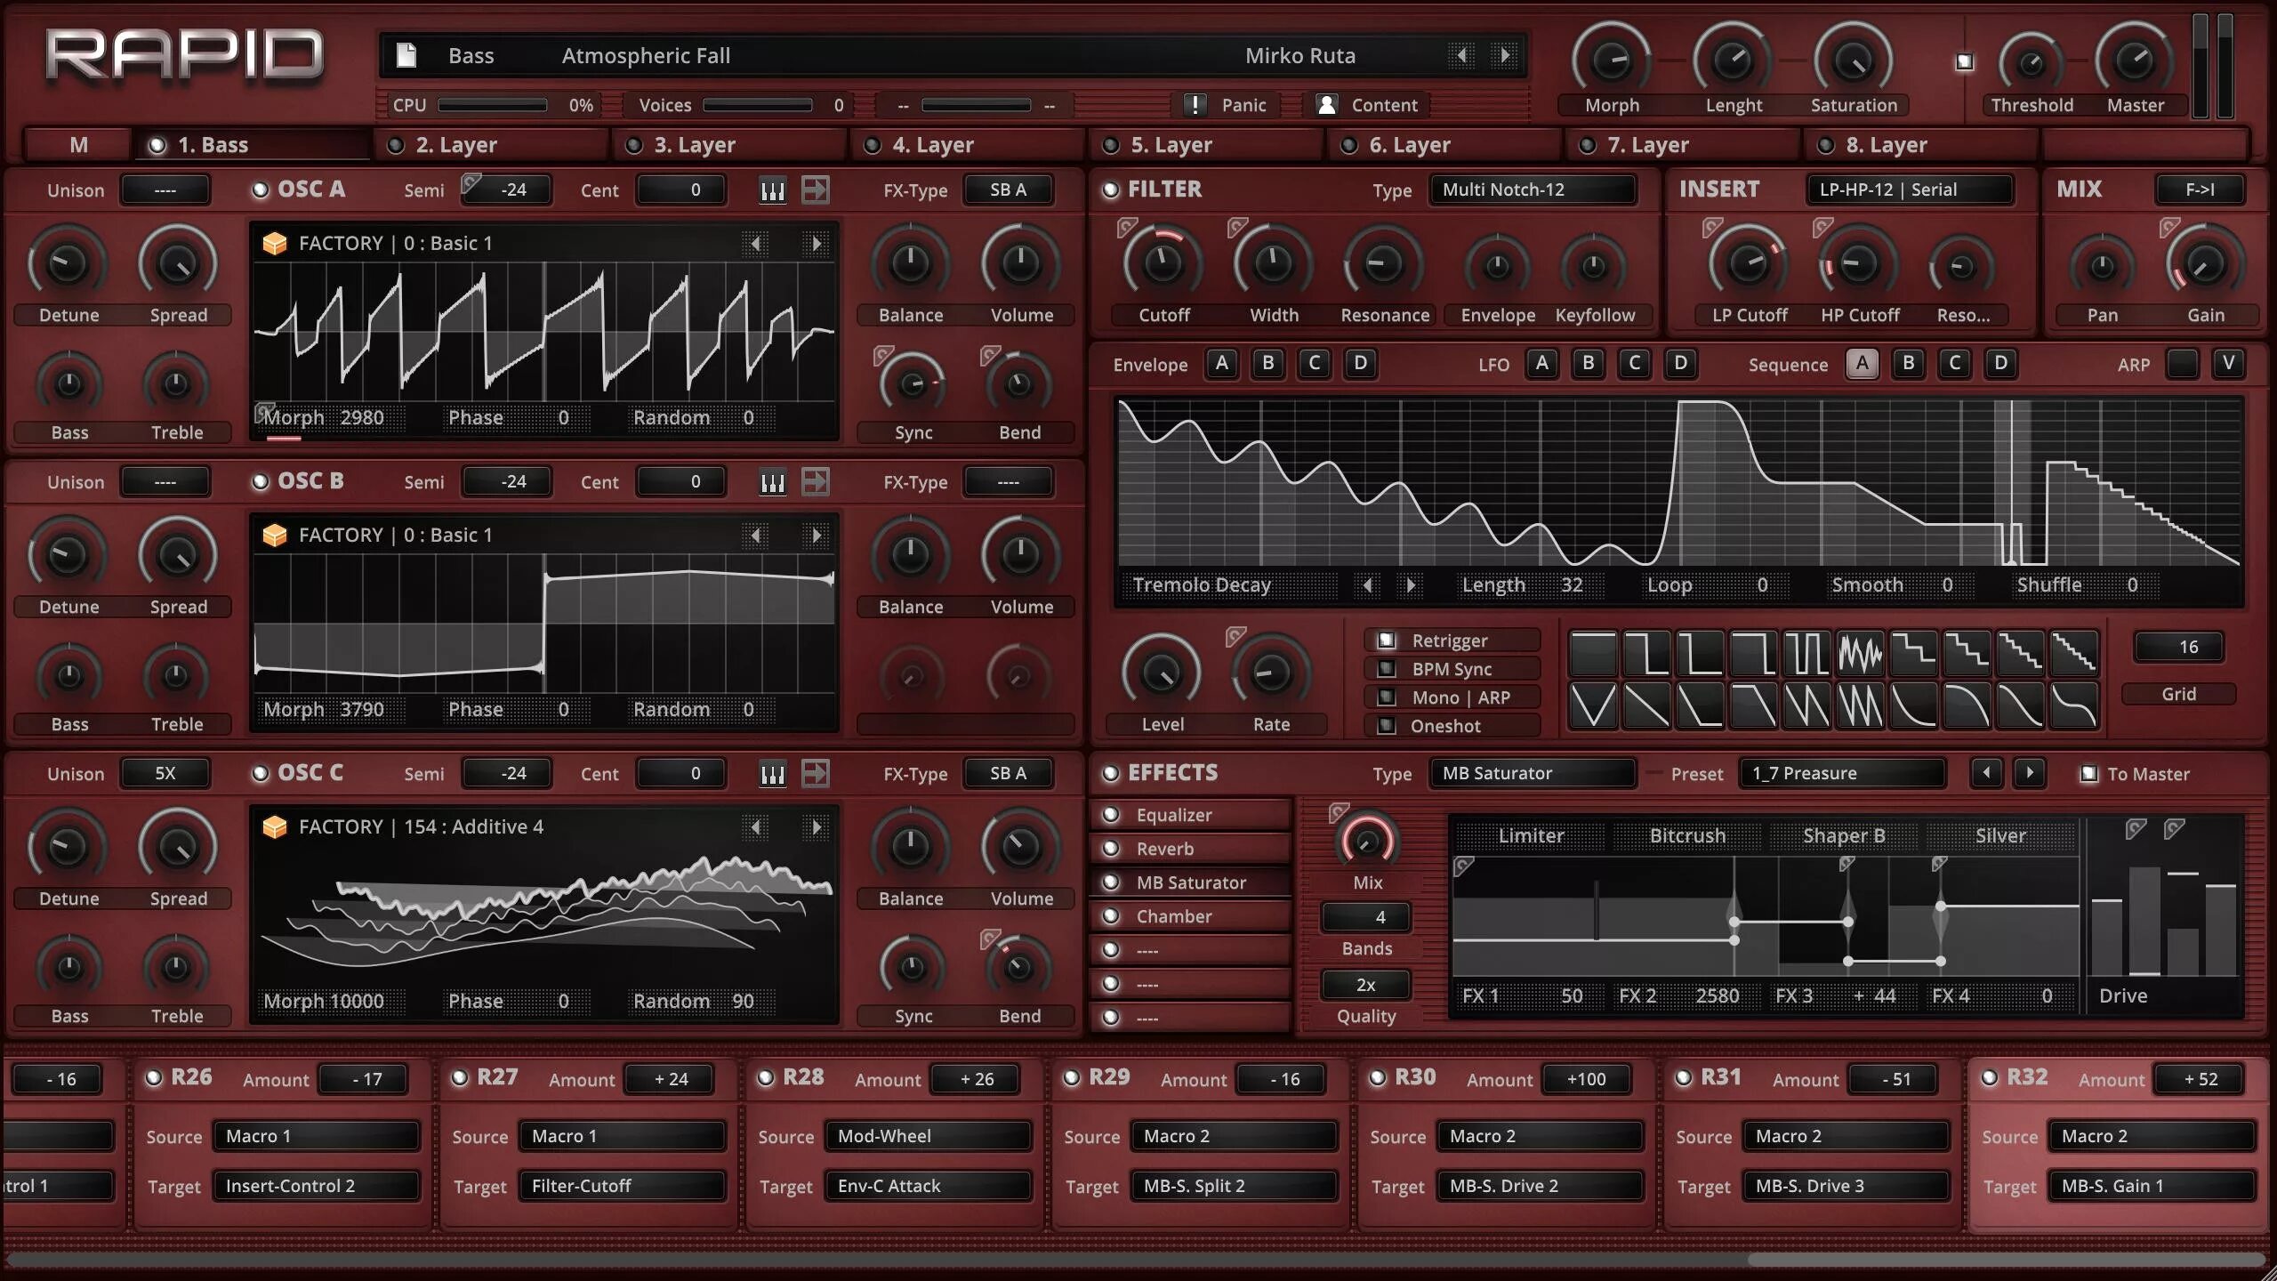Select LFO C tab
This screenshot has width=2277, height=1281.
pos(1635,363)
